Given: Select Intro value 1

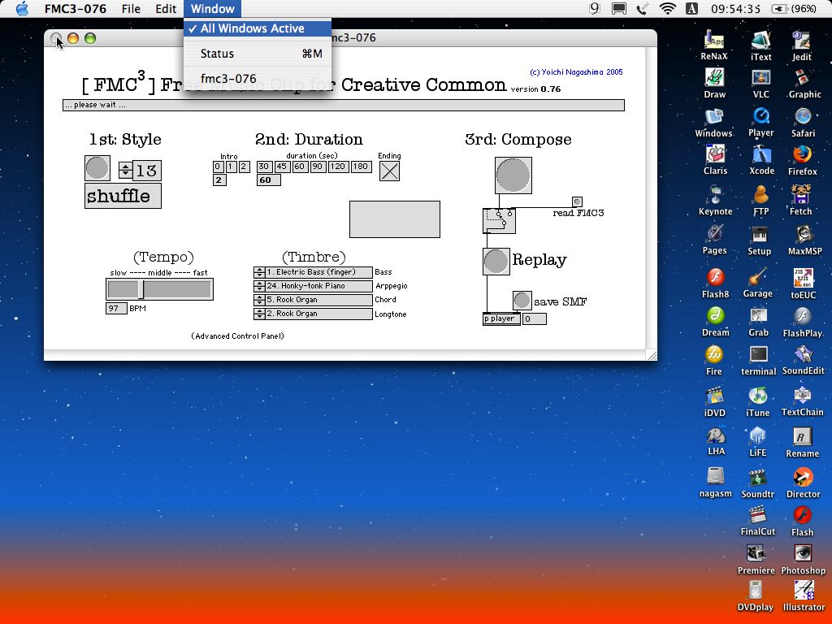Looking at the screenshot, I should tap(231, 167).
